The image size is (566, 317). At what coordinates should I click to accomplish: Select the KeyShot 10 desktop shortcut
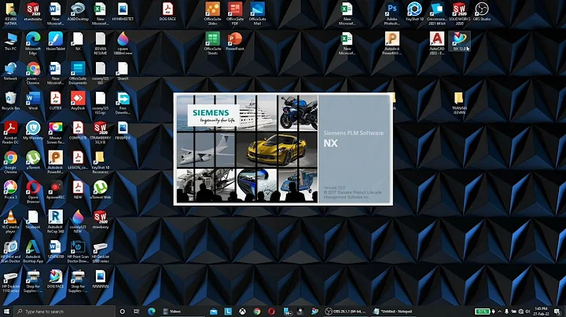[414, 12]
